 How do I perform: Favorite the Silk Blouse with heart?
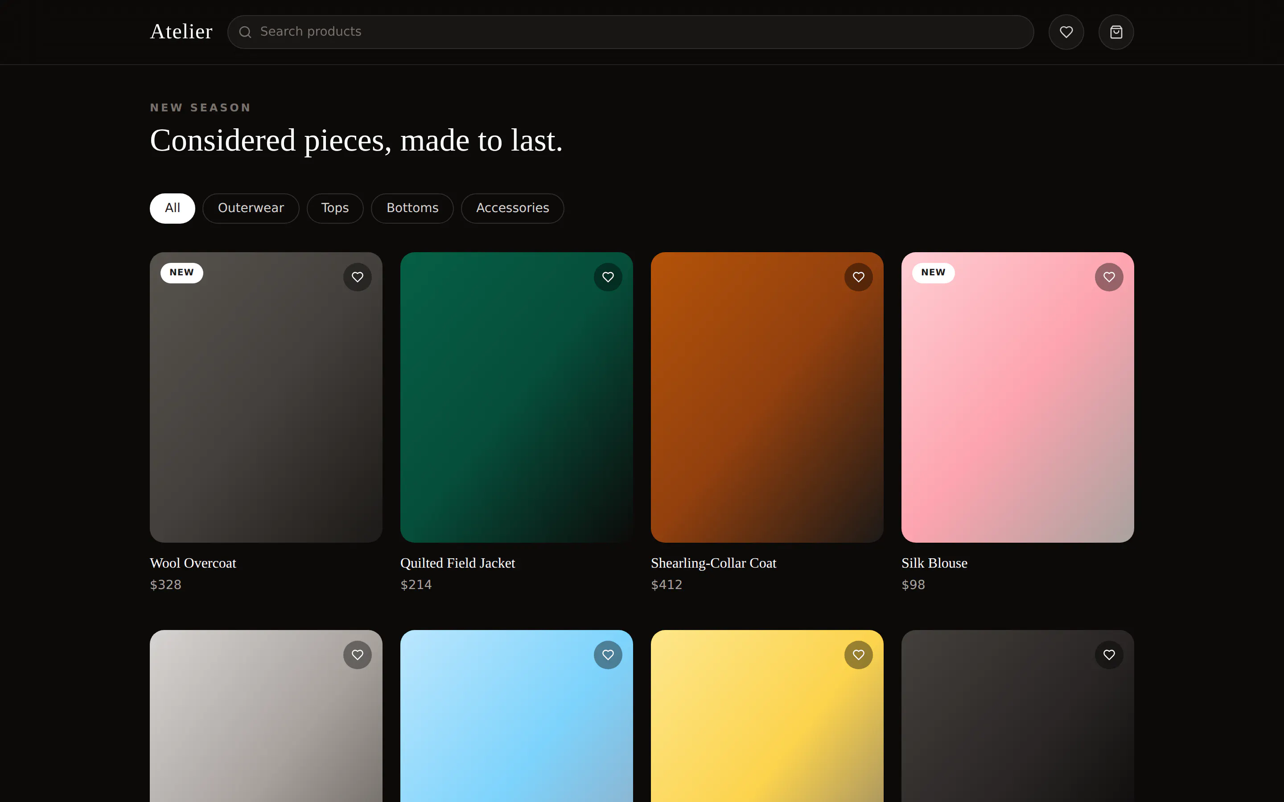[1109, 277]
